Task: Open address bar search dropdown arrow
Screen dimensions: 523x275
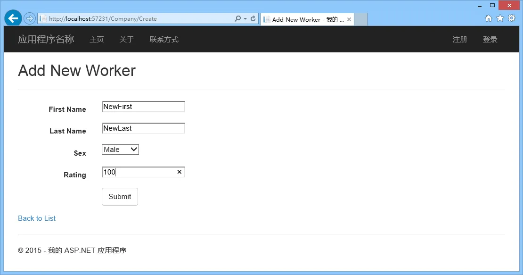Action: click(245, 19)
